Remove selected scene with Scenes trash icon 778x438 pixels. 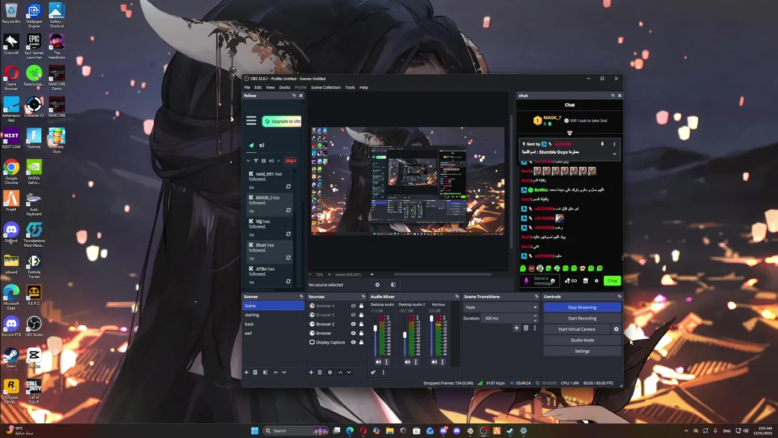pyautogui.click(x=255, y=372)
